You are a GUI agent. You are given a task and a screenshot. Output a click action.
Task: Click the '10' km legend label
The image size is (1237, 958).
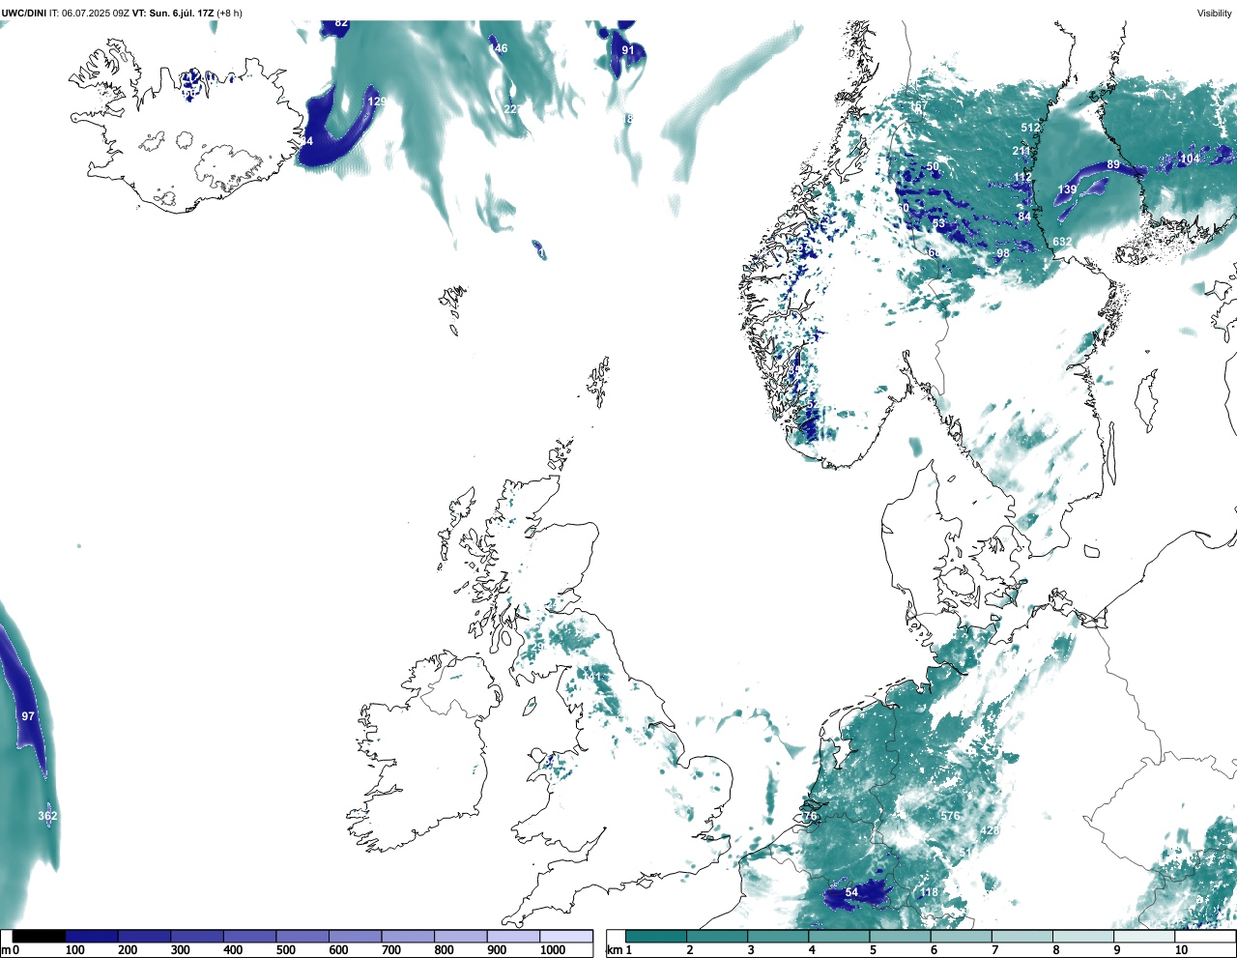point(1181,950)
